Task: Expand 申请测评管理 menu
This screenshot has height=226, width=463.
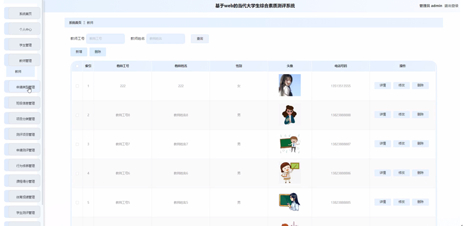Action: click(x=23, y=150)
